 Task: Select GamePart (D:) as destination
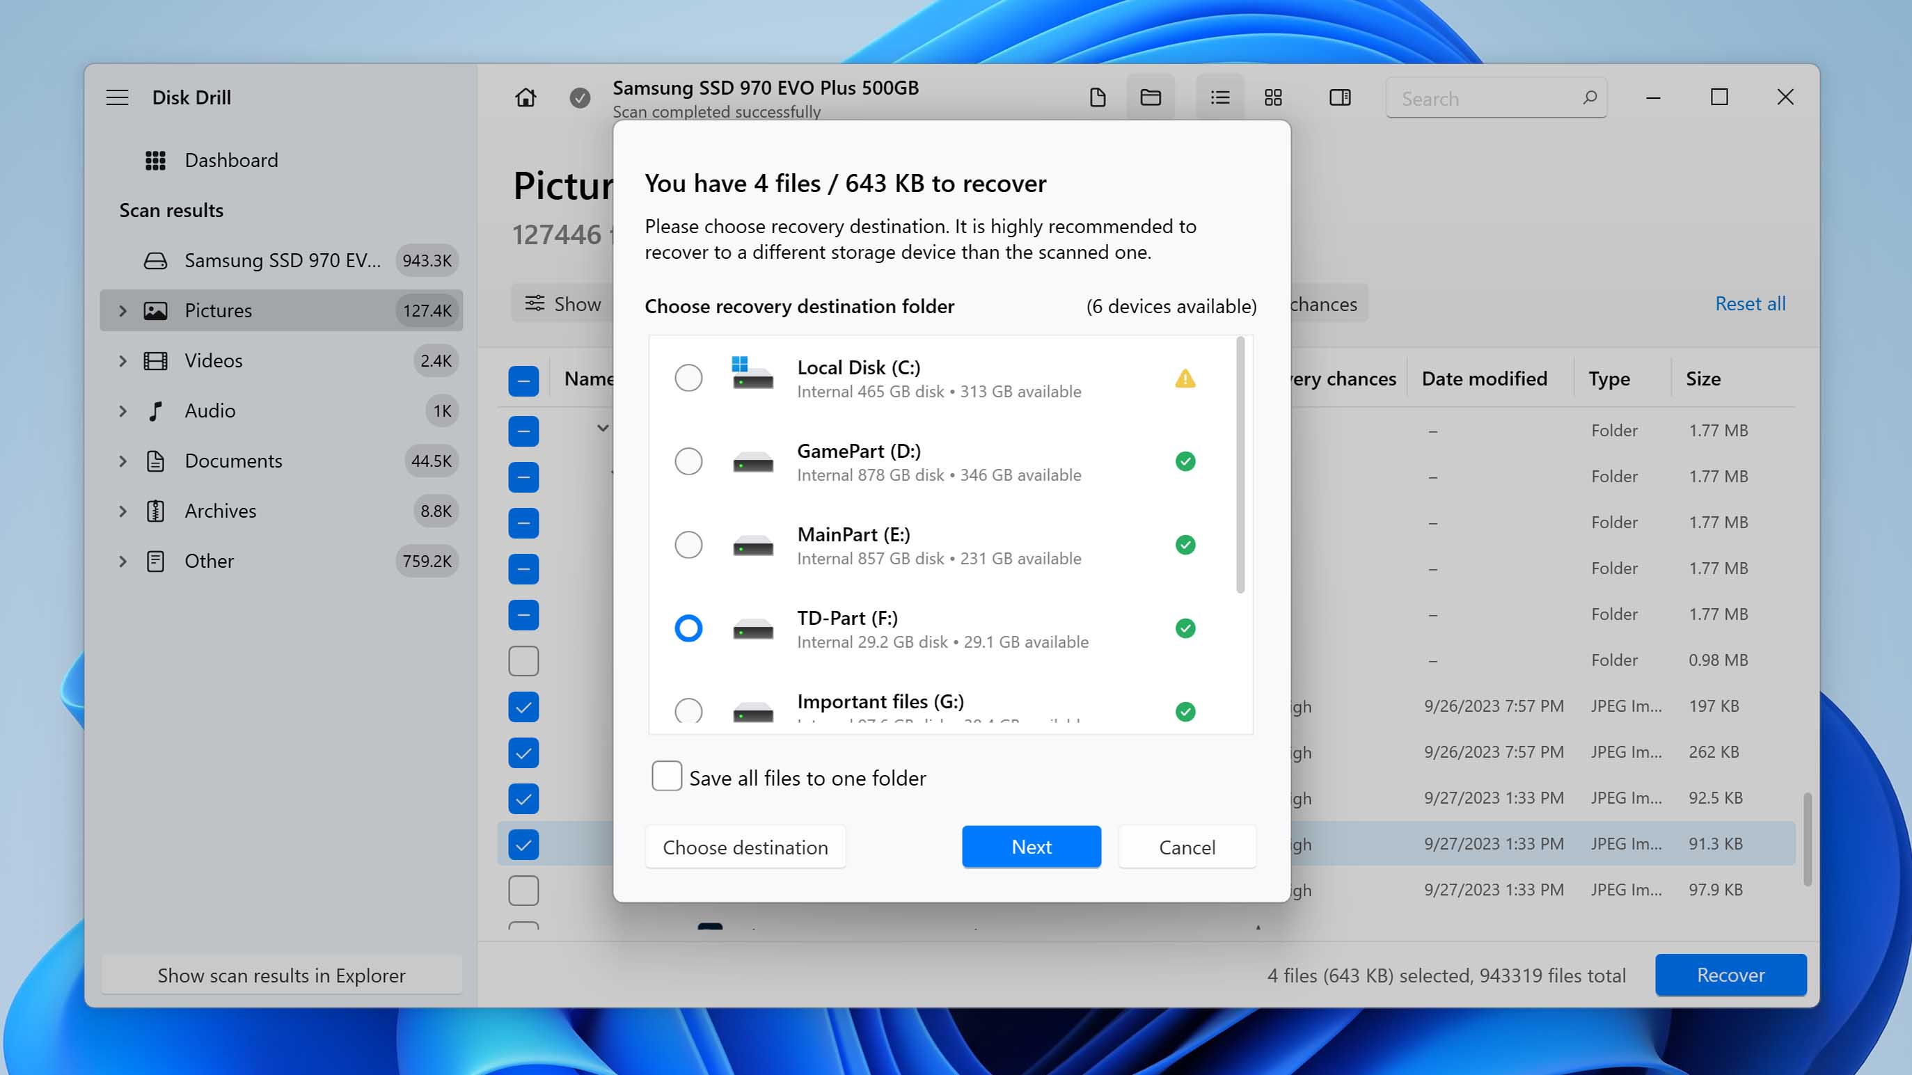tap(688, 461)
